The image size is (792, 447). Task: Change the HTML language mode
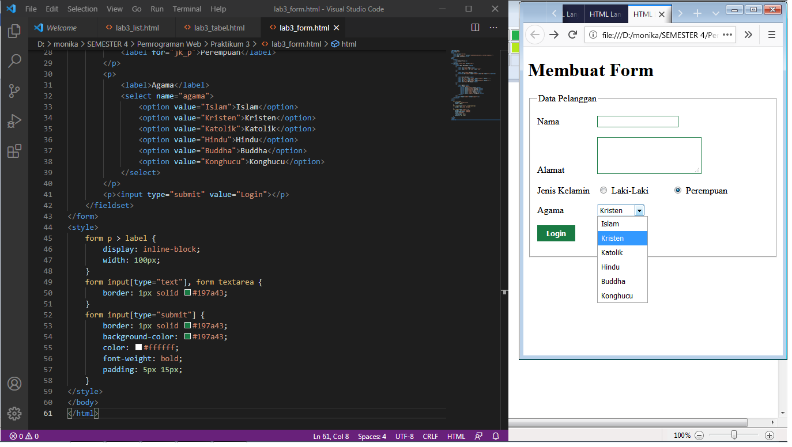pos(456,436)
